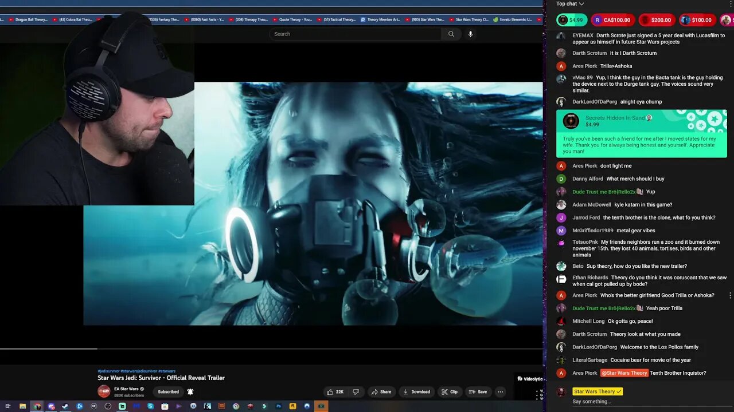
Task: Toggle the Subscribed button
Action: (x=168, y=392)
